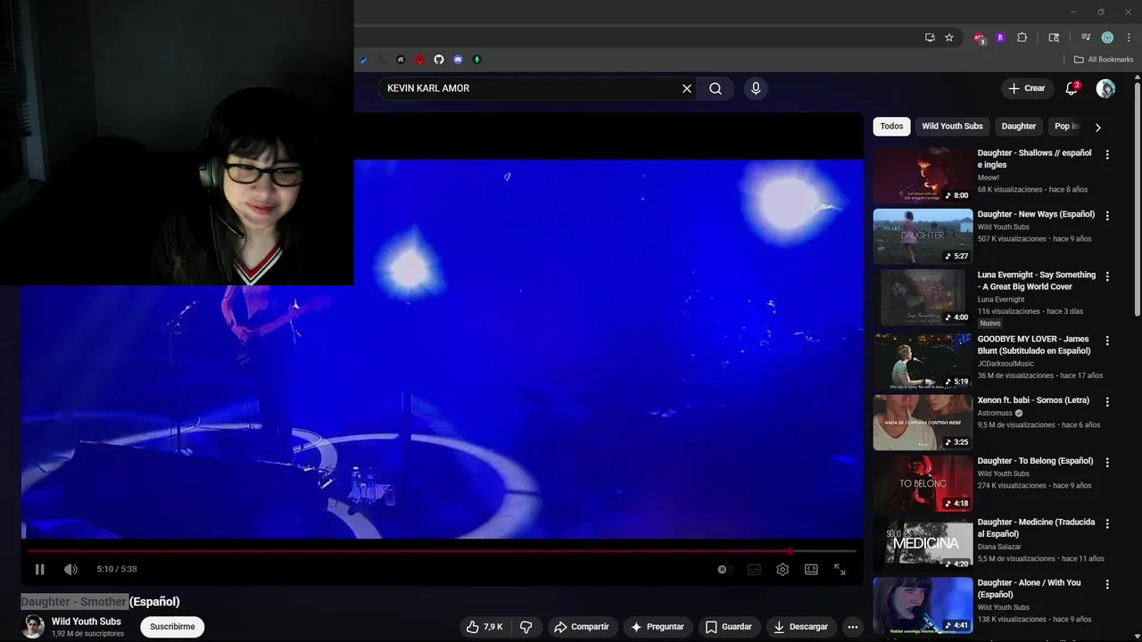Image resolution: width=1142 pixels, height=642 pixels.
Task: Open the notifications bell
Action: [x=1072, y=88]
